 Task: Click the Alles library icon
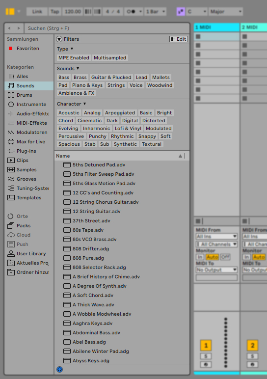pos(11,77)
